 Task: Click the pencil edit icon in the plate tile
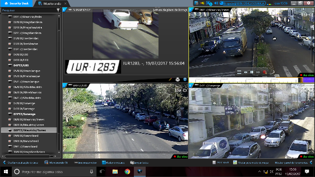click(170, 80)
